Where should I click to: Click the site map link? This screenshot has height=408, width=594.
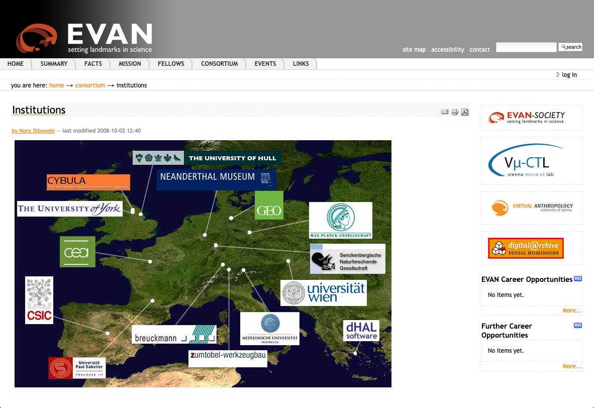pyautogui.click(x=414, y=50)
